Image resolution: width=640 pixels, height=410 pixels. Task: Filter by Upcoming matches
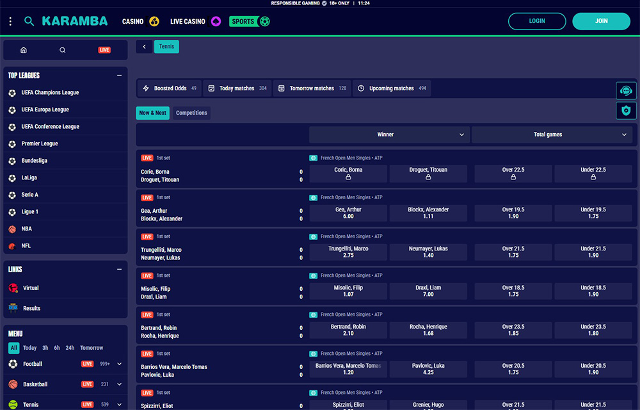coord(392,88)
